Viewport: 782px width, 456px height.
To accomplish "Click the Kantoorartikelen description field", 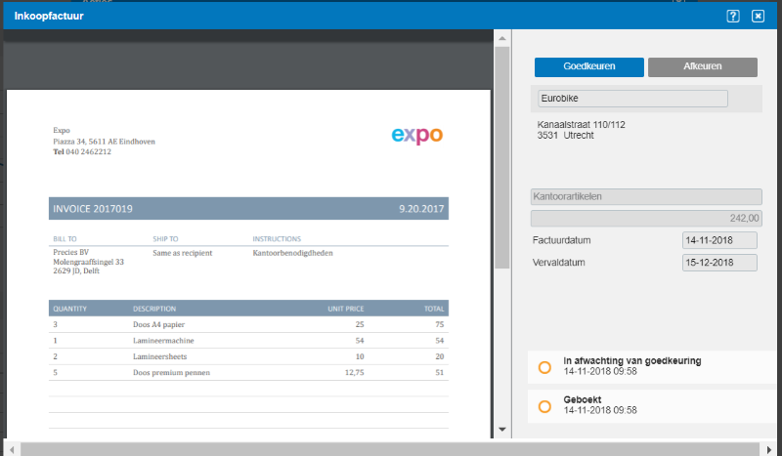I will (x=645, y=197).
